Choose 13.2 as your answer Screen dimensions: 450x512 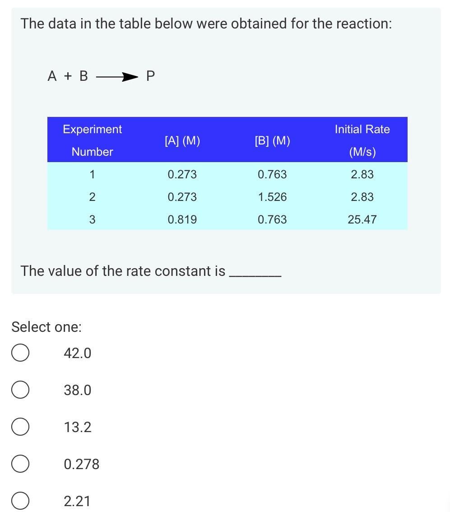20,427
